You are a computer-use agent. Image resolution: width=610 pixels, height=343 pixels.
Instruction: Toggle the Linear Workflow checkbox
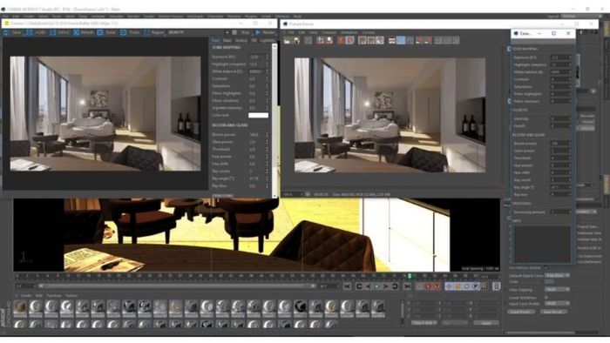pos(546,297)
